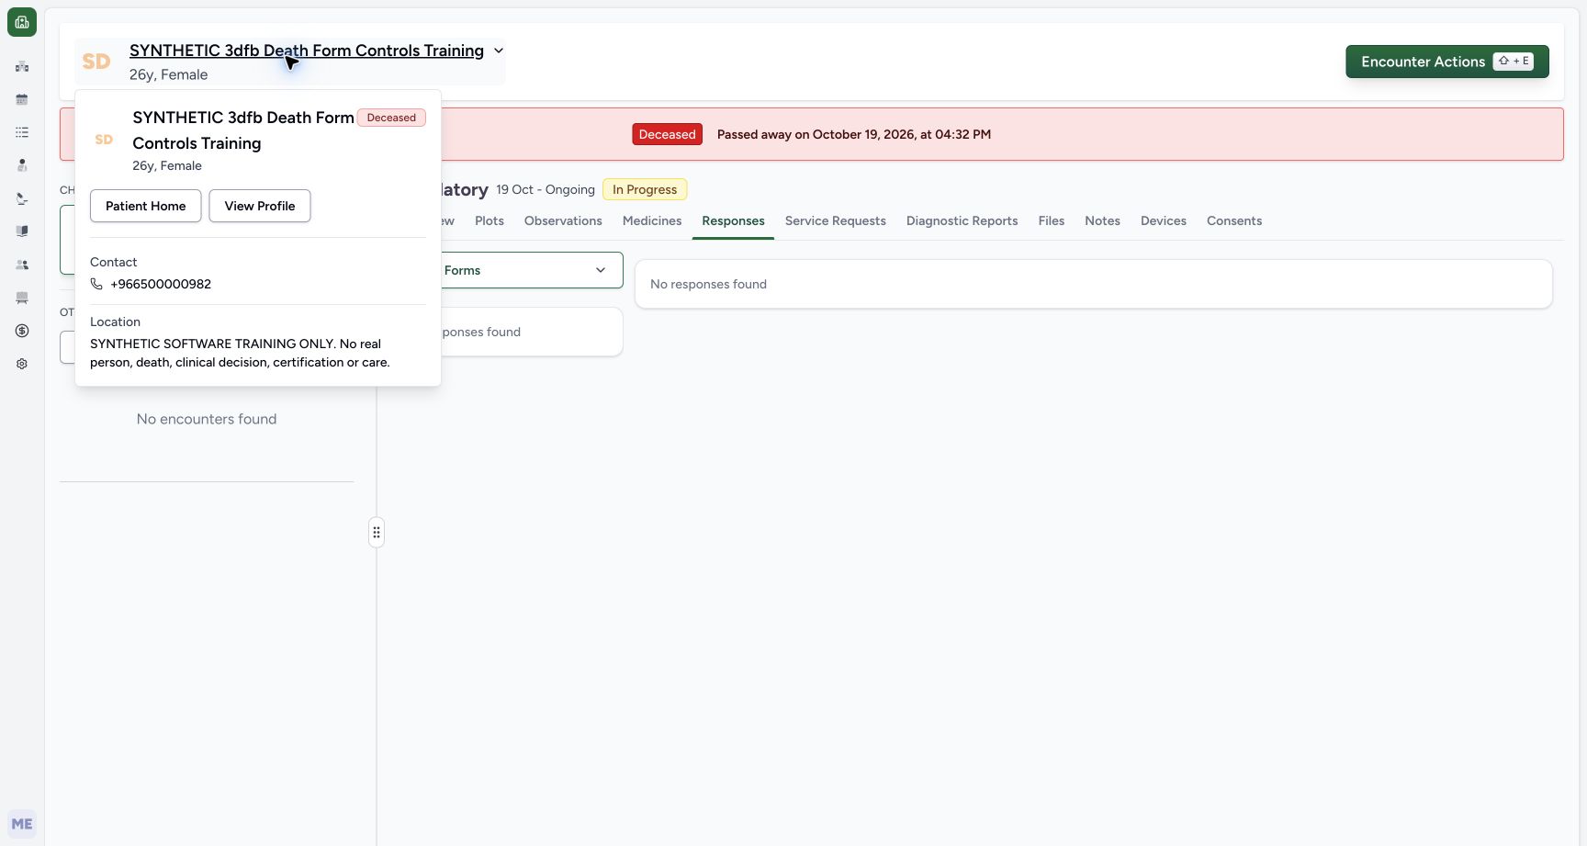Open the Encounter Actions menu
The width and height of the screenshot is (1587, 846).
click(1447, 62)
